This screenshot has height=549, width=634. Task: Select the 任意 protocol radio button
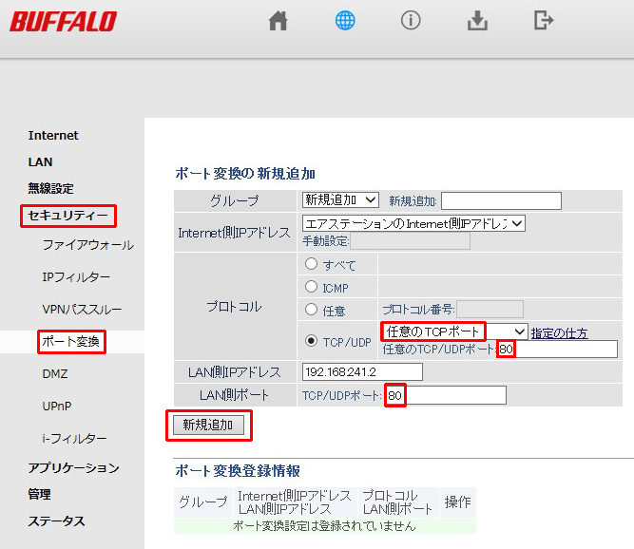point(311,309)
